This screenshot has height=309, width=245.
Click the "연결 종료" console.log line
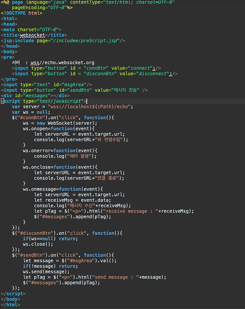79,178
